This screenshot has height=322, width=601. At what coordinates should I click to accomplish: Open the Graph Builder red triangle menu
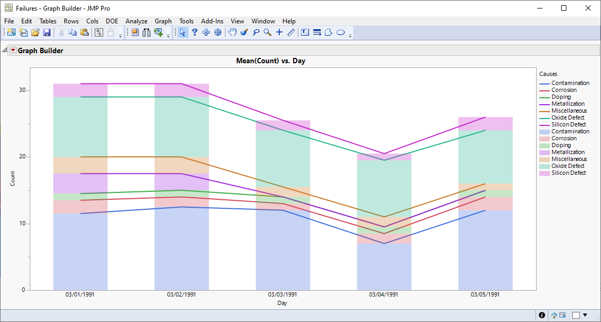pos(13,50)
